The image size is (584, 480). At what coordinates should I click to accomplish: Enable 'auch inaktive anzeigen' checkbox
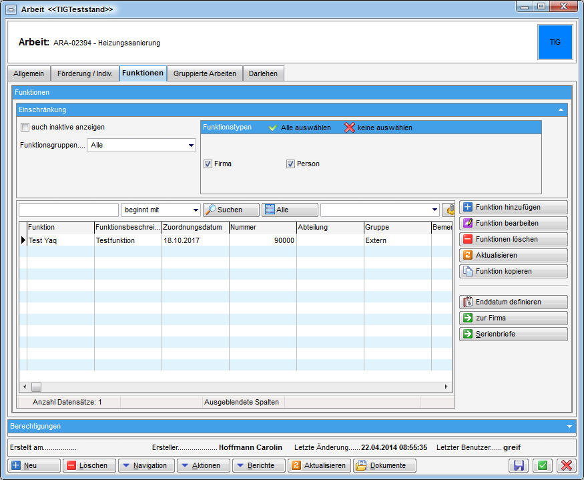(x=25, y=127)
